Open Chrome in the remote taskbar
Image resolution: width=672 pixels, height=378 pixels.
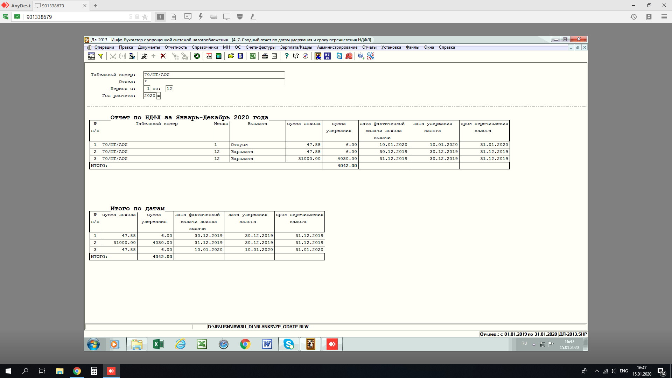tap(245, 344)
